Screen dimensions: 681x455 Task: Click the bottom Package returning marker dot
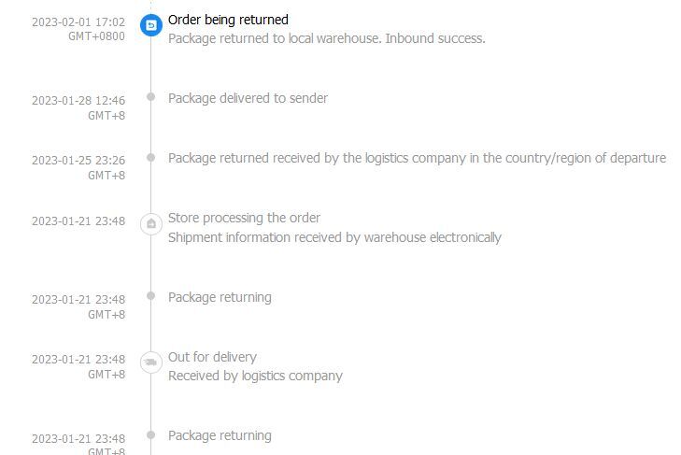(151, 434)
